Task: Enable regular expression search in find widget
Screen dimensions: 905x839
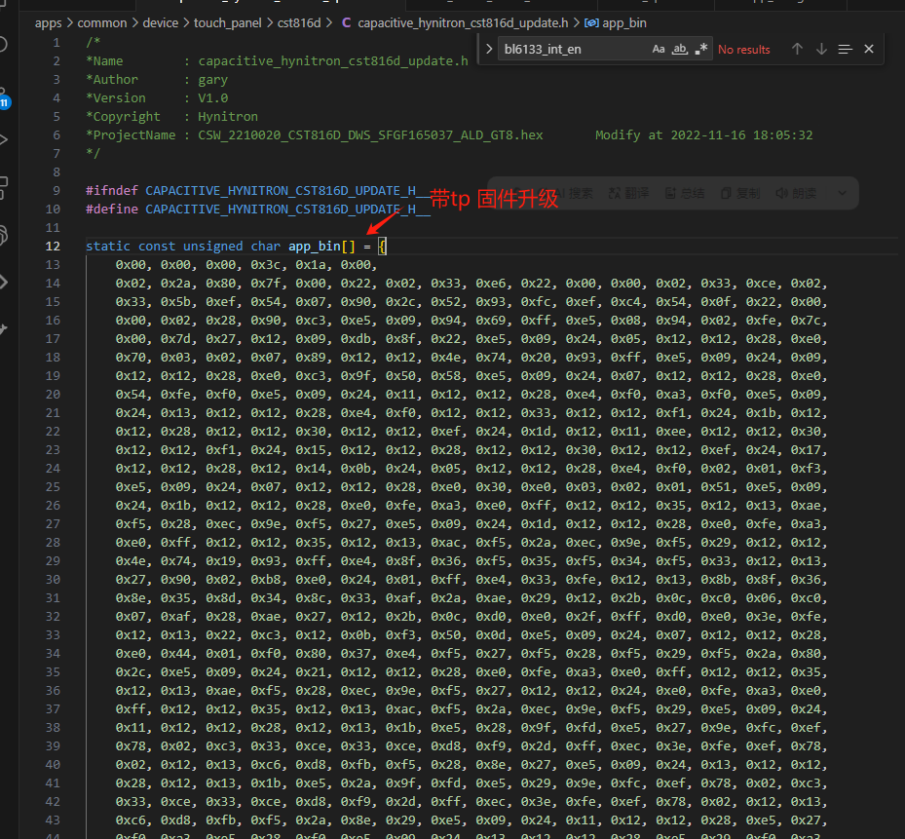Action: [701, 49]
